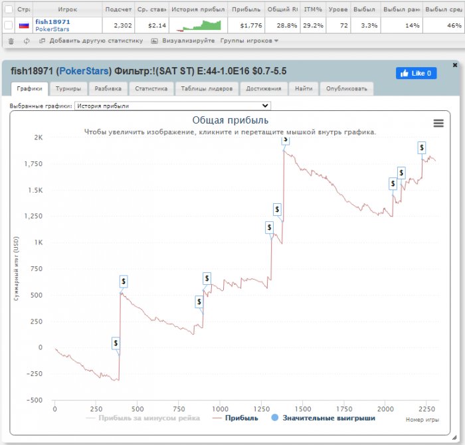Open the fish18971 player link in table

(x=52, y=22)
